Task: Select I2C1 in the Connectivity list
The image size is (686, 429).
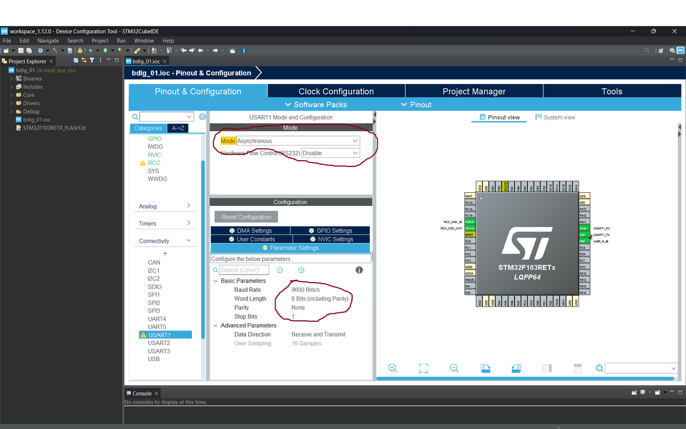Action: pos(154,271)
